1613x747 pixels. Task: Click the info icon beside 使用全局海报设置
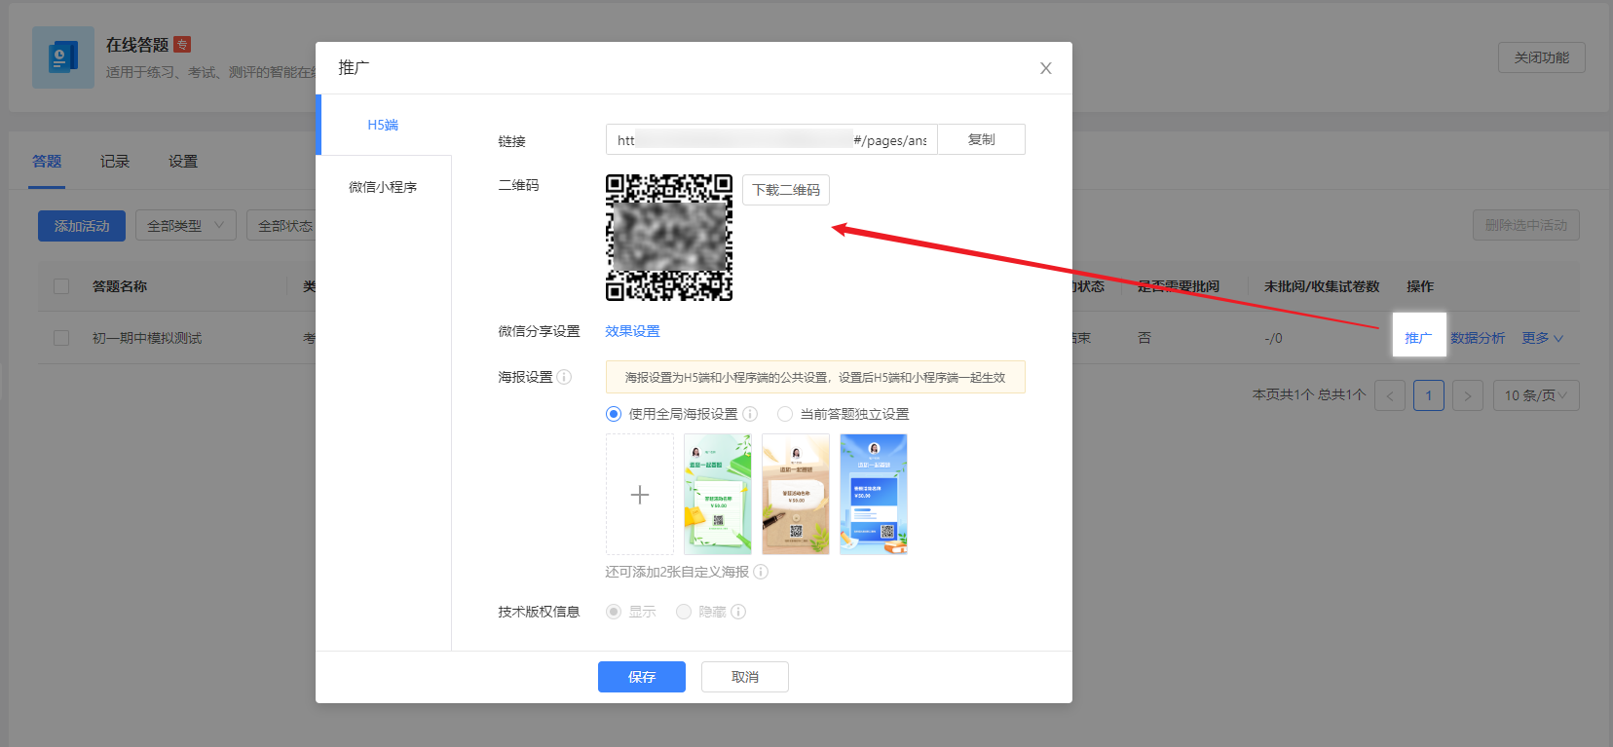pyautogui.click(x=750, y=414)
